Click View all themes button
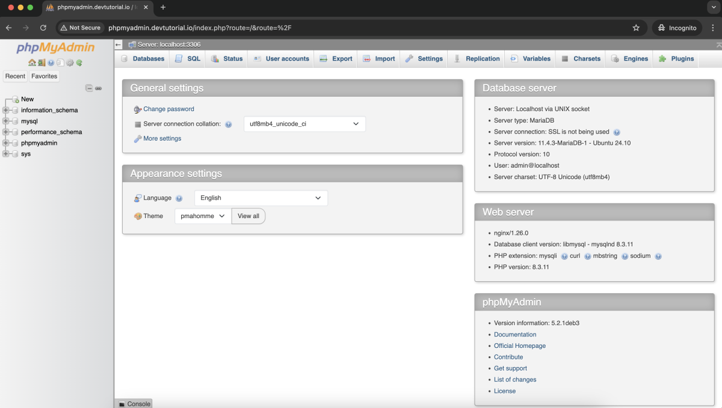Viewport: 722px width, 408px height. [248, 216]
